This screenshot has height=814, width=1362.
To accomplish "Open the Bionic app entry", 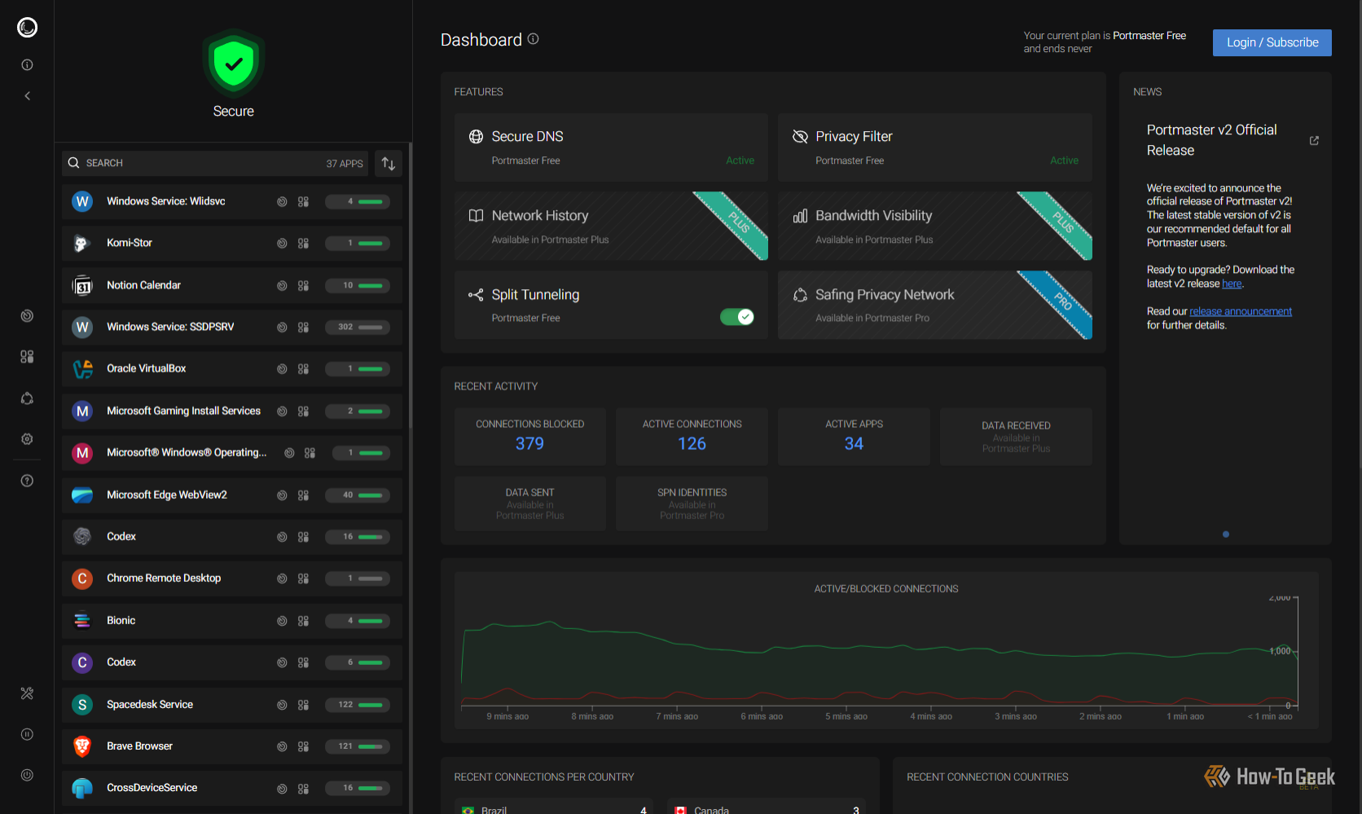I will click(232, 621).
